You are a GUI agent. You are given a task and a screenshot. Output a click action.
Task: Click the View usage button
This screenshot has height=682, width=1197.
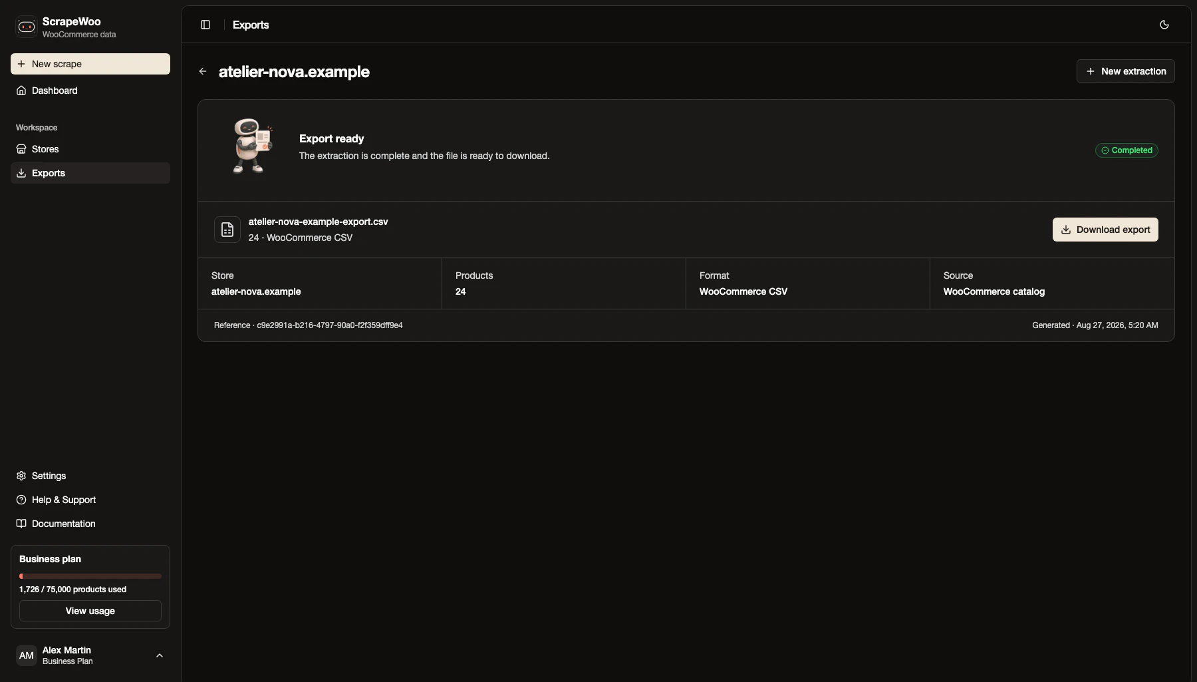(x=90, y=611)
